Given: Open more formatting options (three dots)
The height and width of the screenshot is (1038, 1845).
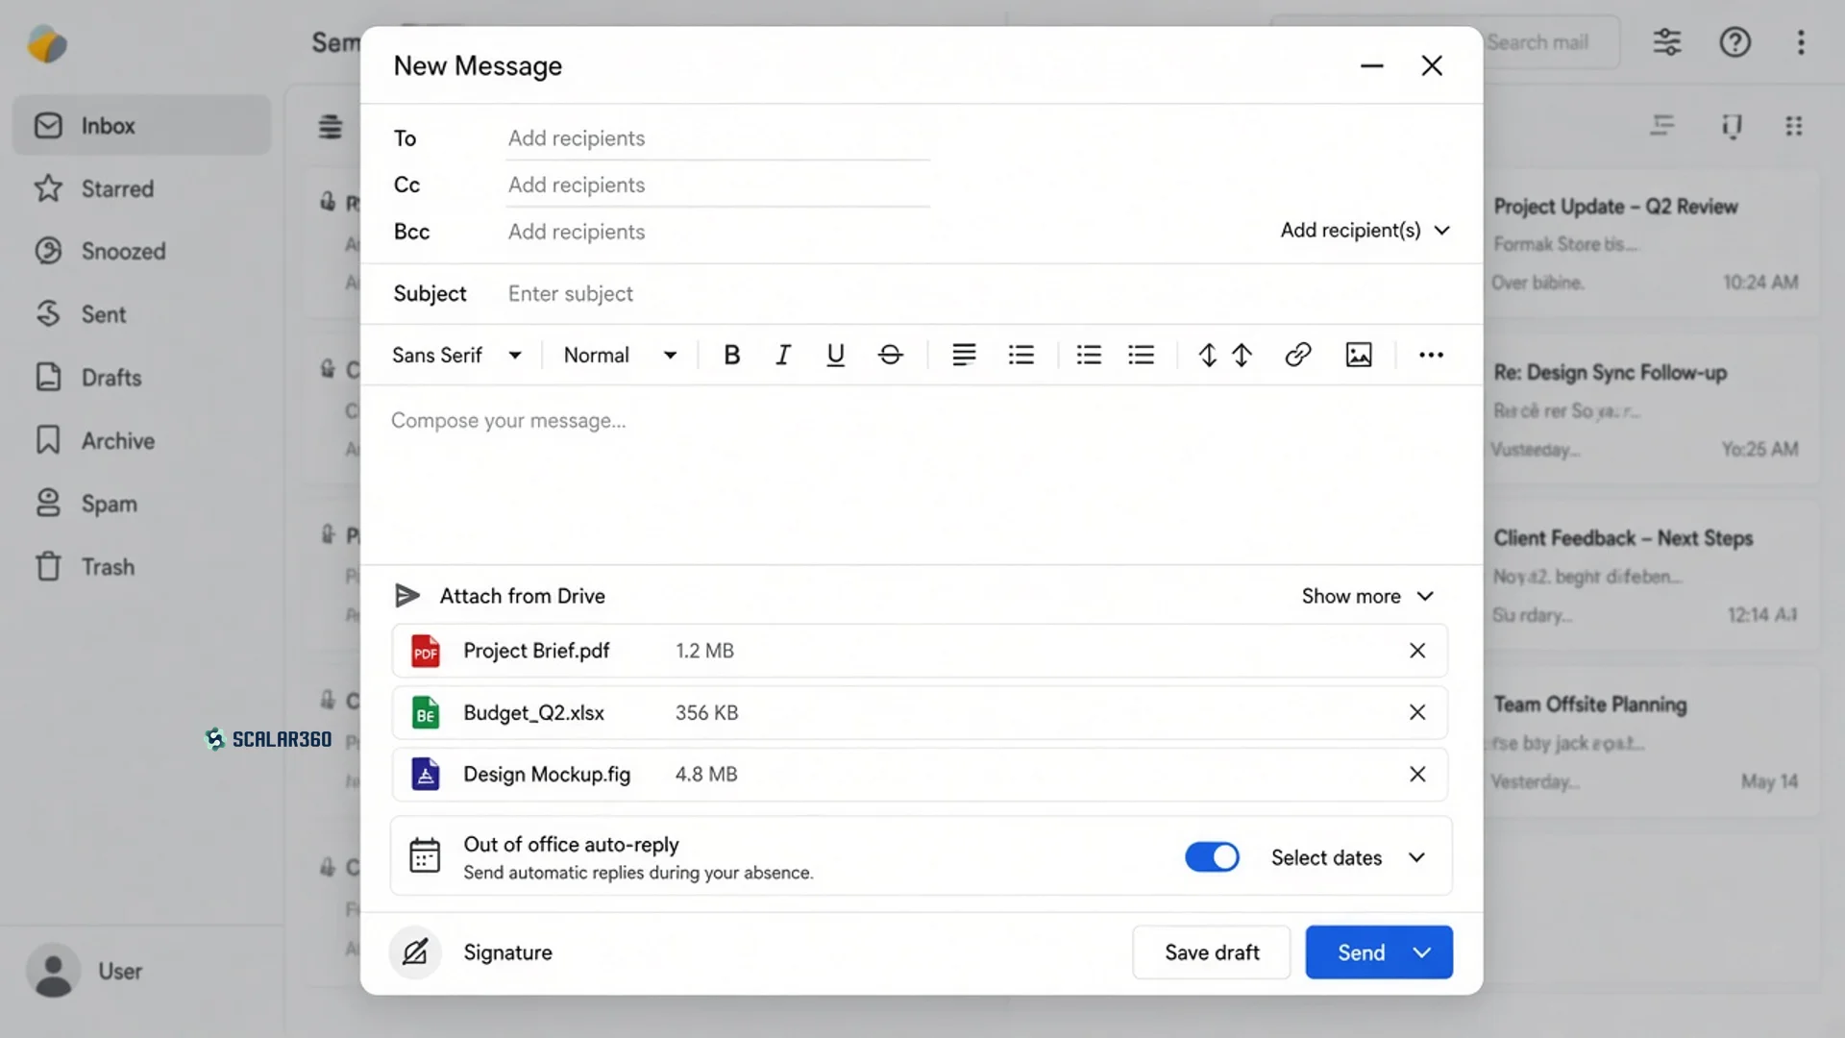Looking at the screenshot, I should pyautogui.click(x=1431, y=355).
